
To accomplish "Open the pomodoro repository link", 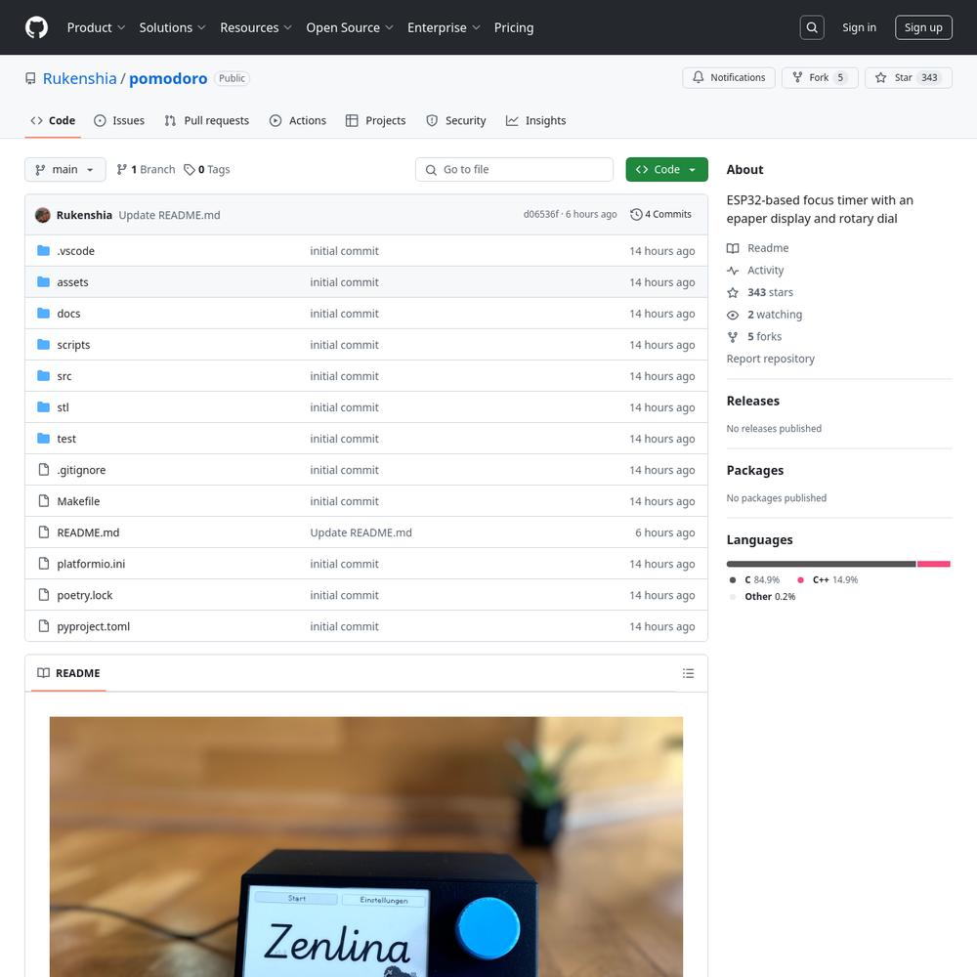I will [x=168, y=78].
